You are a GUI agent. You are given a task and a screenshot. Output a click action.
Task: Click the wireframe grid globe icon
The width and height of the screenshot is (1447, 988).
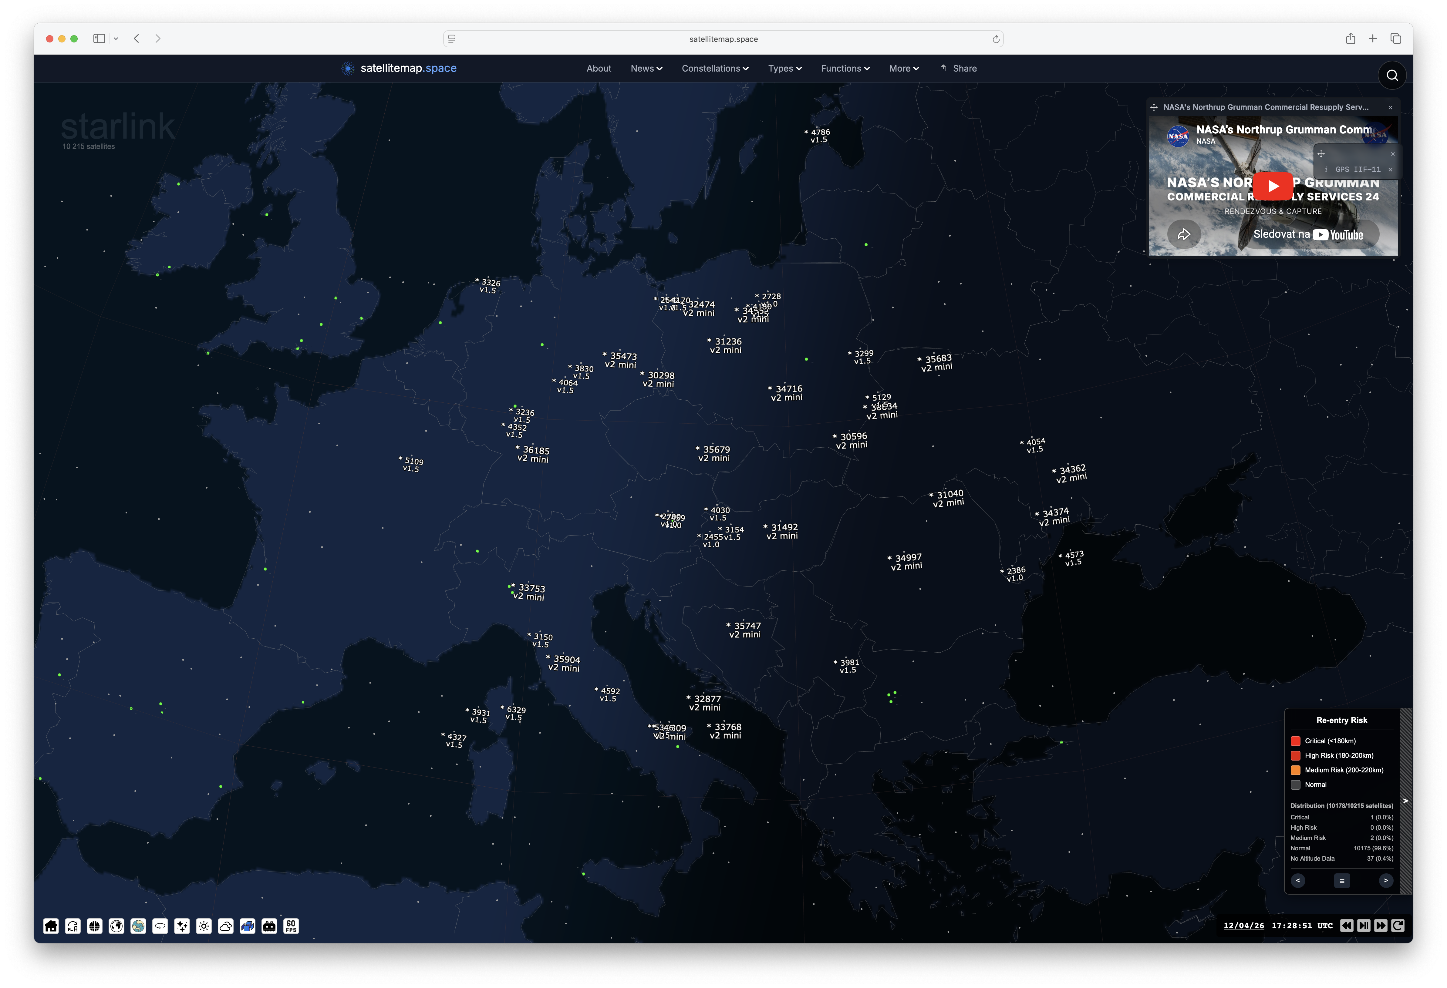point(95,926)
